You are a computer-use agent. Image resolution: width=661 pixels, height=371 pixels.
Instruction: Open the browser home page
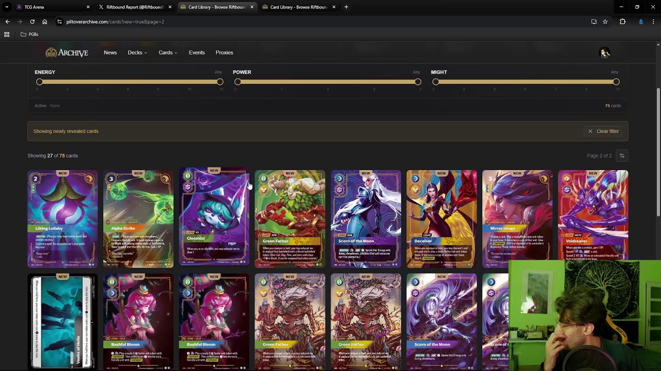tap(44, 22)
